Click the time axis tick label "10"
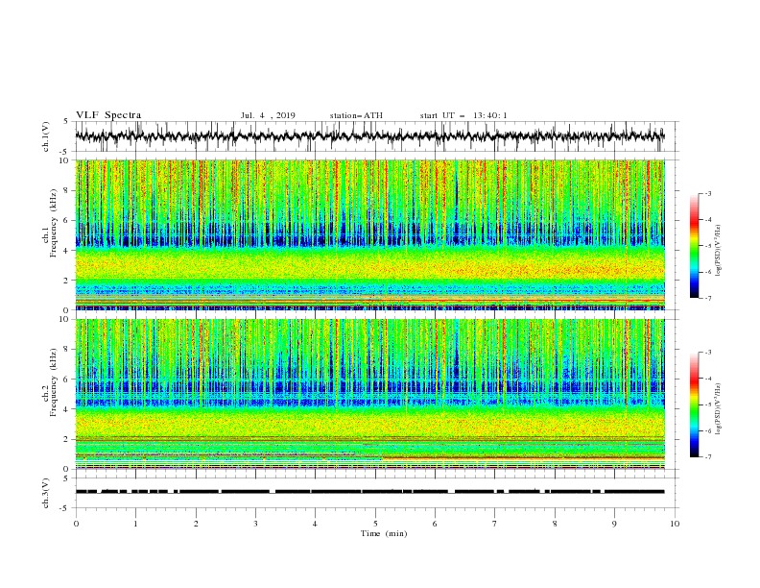Image resolution: width=760 pixels, height=588 pixels. coord(675,524)
